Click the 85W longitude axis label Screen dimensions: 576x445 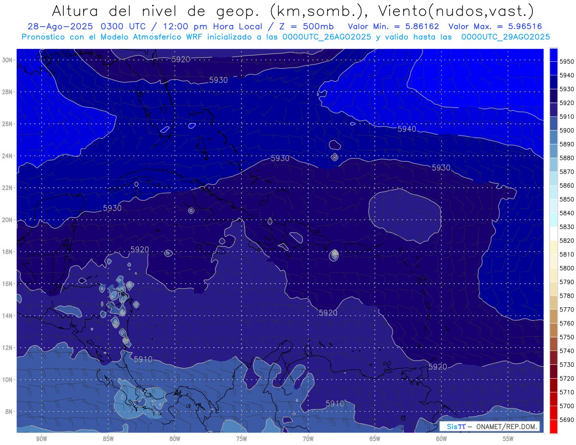pyautogui.click(x=108, y=439)
